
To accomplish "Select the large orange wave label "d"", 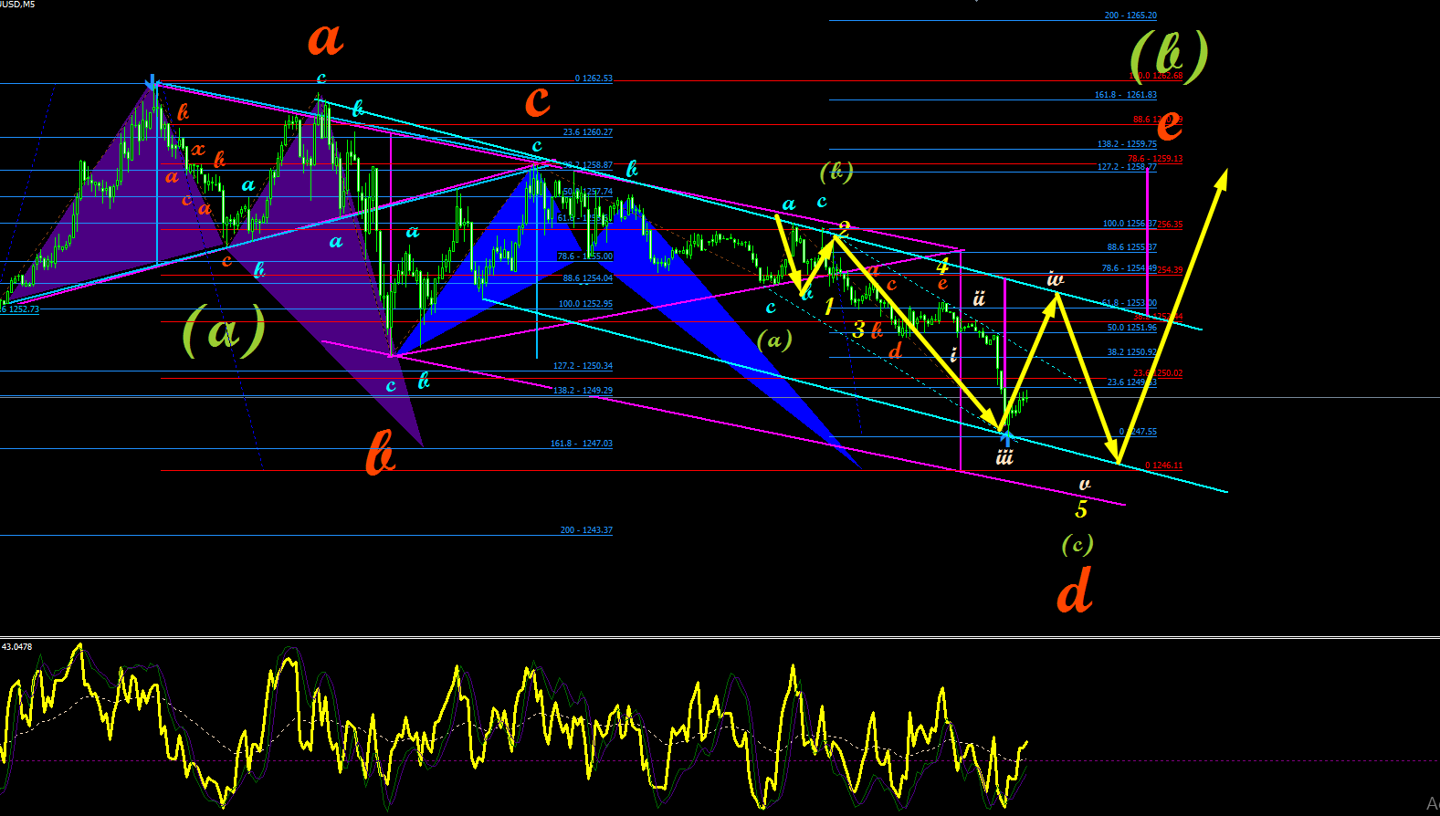I will pos(1075,590).
